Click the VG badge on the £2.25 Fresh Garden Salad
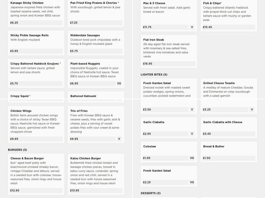 (192, 182)
